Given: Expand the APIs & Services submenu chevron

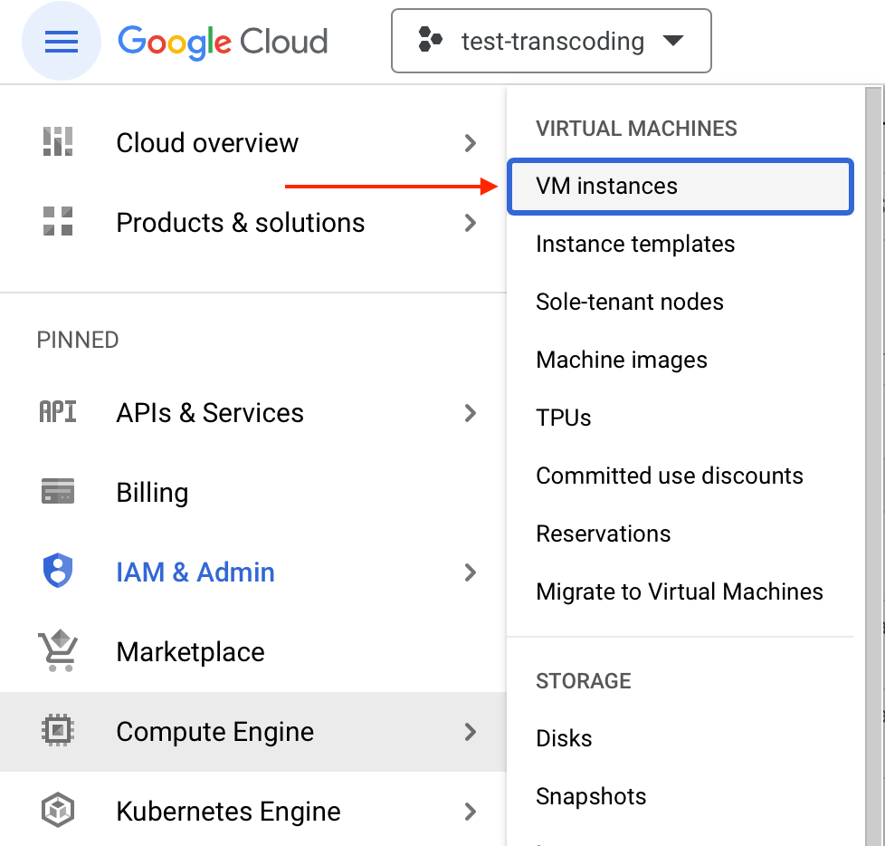Looking at the screenshot, I should point(471,413).
